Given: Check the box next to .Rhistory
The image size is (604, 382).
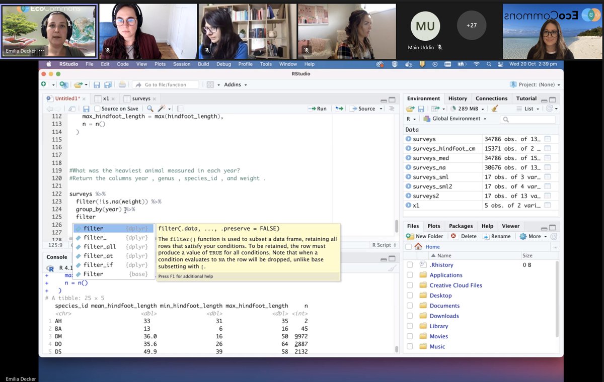Looking at the screenshot, I should (x=410, y=265).
